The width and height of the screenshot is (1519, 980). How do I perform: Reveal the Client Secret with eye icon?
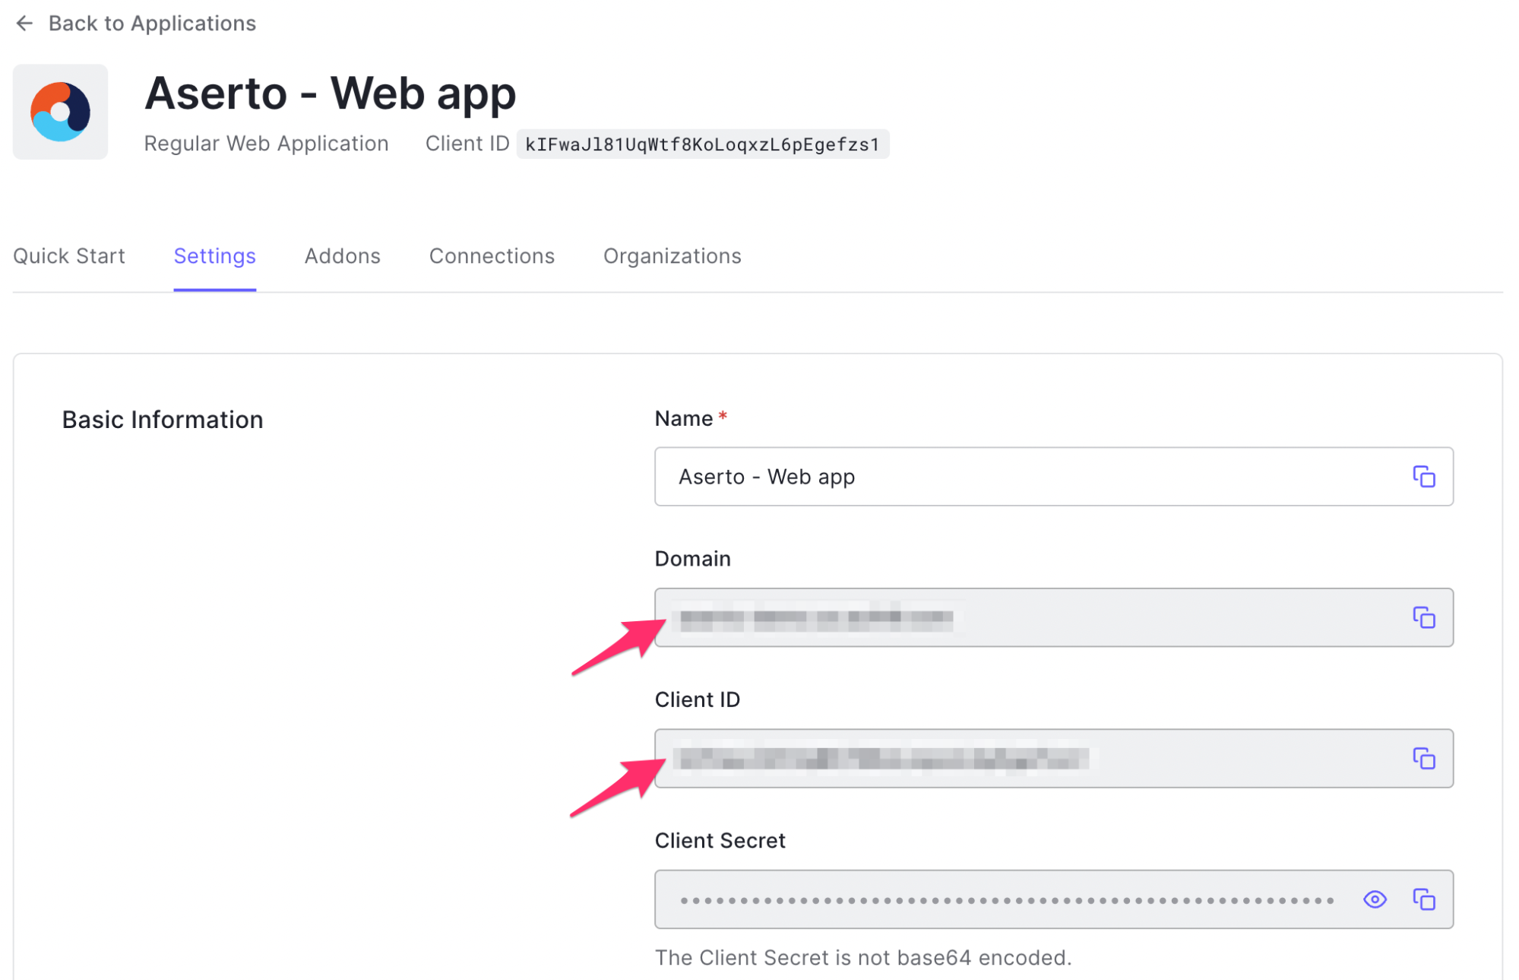point(1375,899)
